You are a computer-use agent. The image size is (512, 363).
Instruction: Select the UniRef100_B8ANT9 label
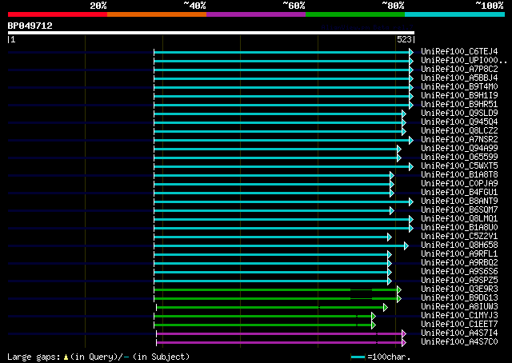[x=459, y=201]
